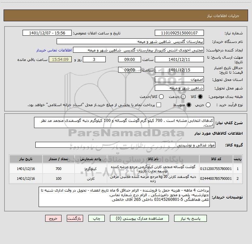
Task: Click the دنبه گوسفند کارتن item name
Action: [x=153, y=179]
